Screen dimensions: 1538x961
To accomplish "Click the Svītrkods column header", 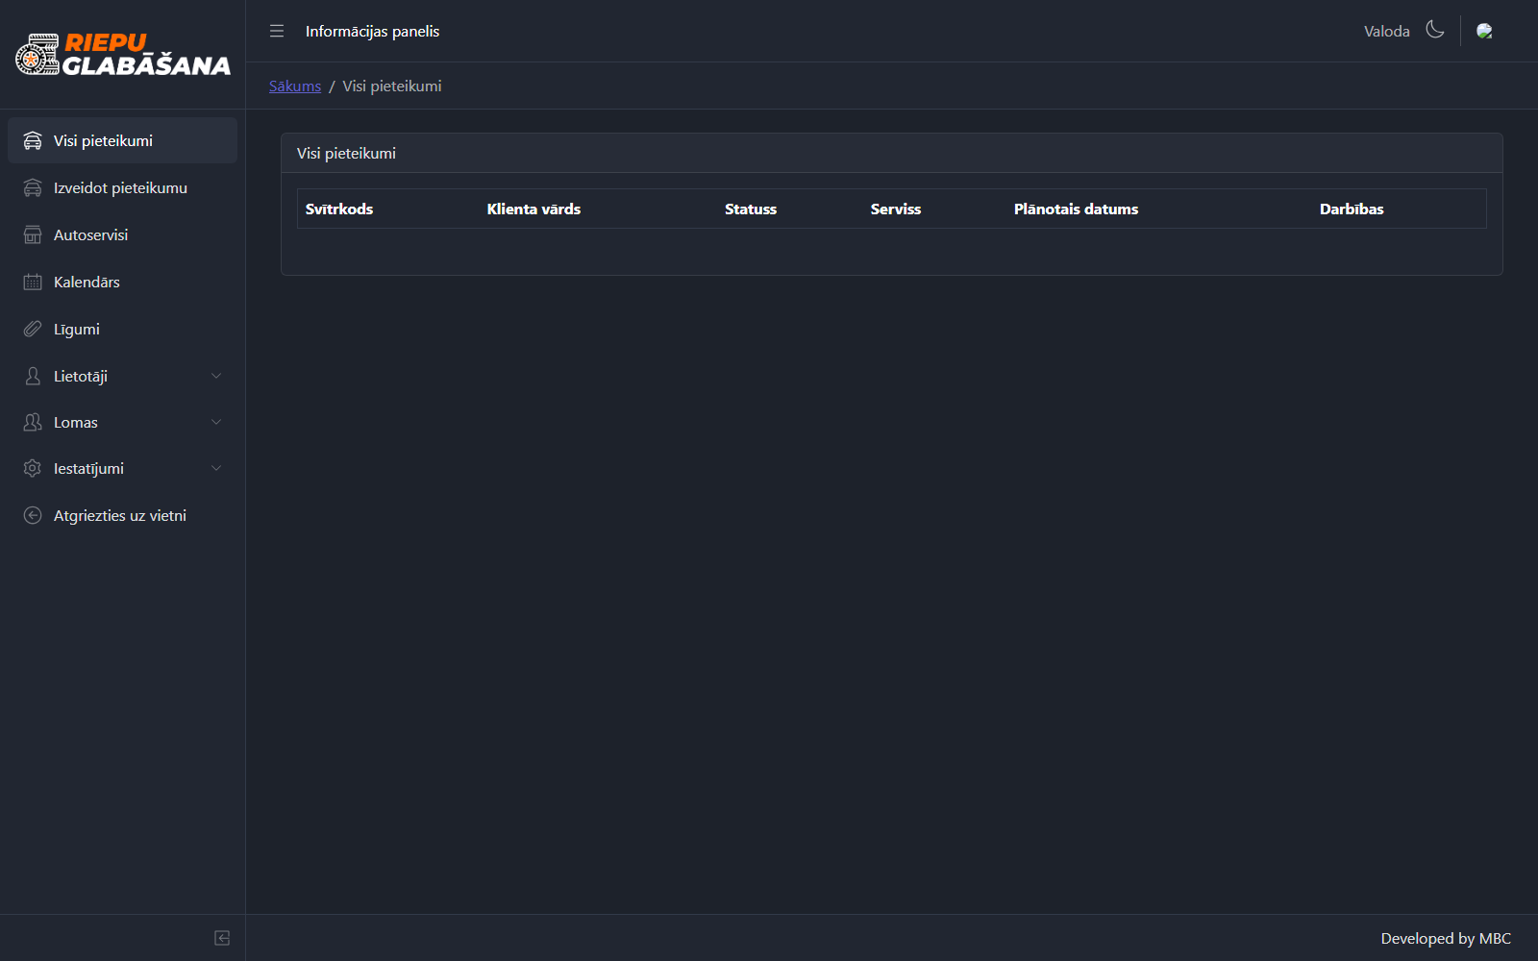I will 339,209.
